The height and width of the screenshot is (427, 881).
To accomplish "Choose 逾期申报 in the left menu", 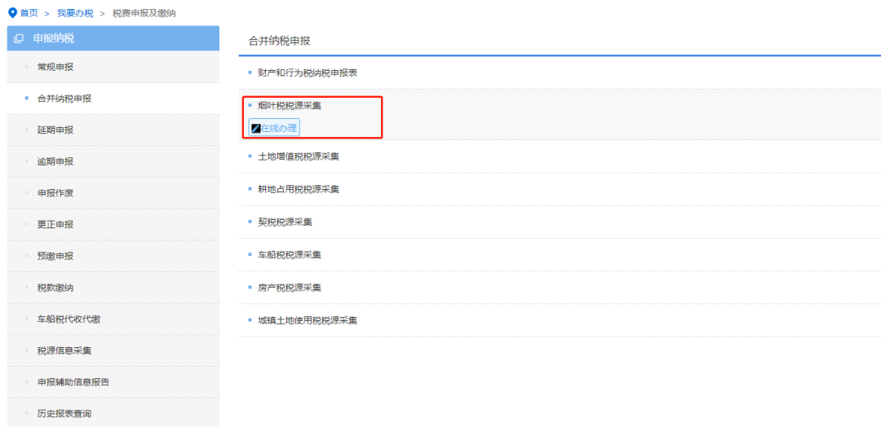I will [113, 161].
